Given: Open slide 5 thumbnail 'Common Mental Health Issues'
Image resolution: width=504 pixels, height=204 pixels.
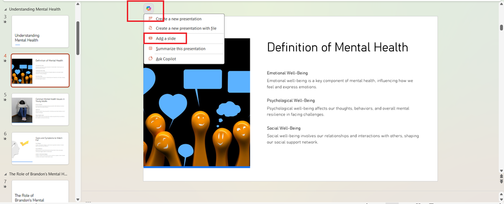Looking at the screenshot, I should pos(40,110).
